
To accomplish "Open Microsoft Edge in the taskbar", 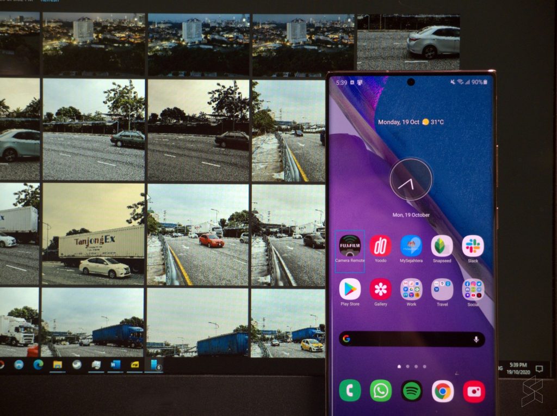I will [x=38, y=364].
